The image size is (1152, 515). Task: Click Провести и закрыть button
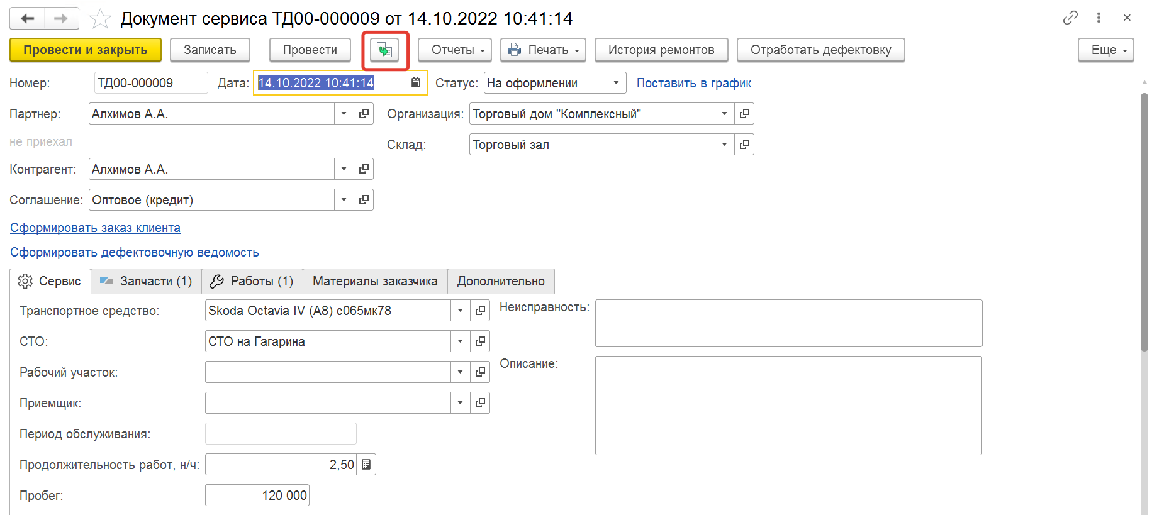click(x=86, y=50)
